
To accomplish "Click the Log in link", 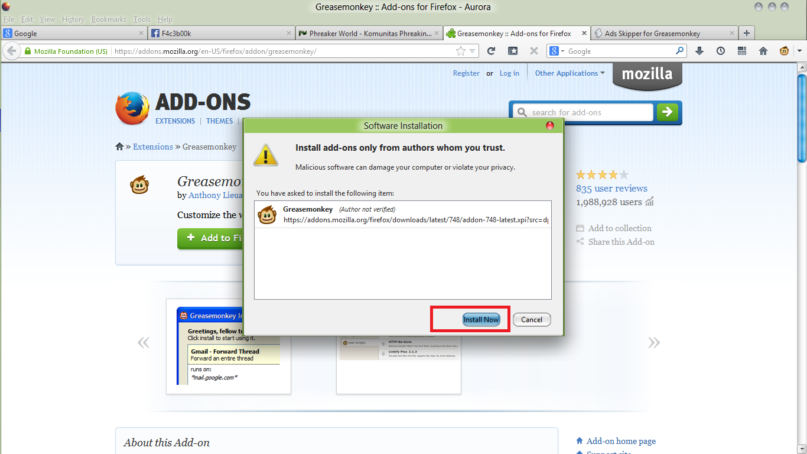I will pos(509,73).
